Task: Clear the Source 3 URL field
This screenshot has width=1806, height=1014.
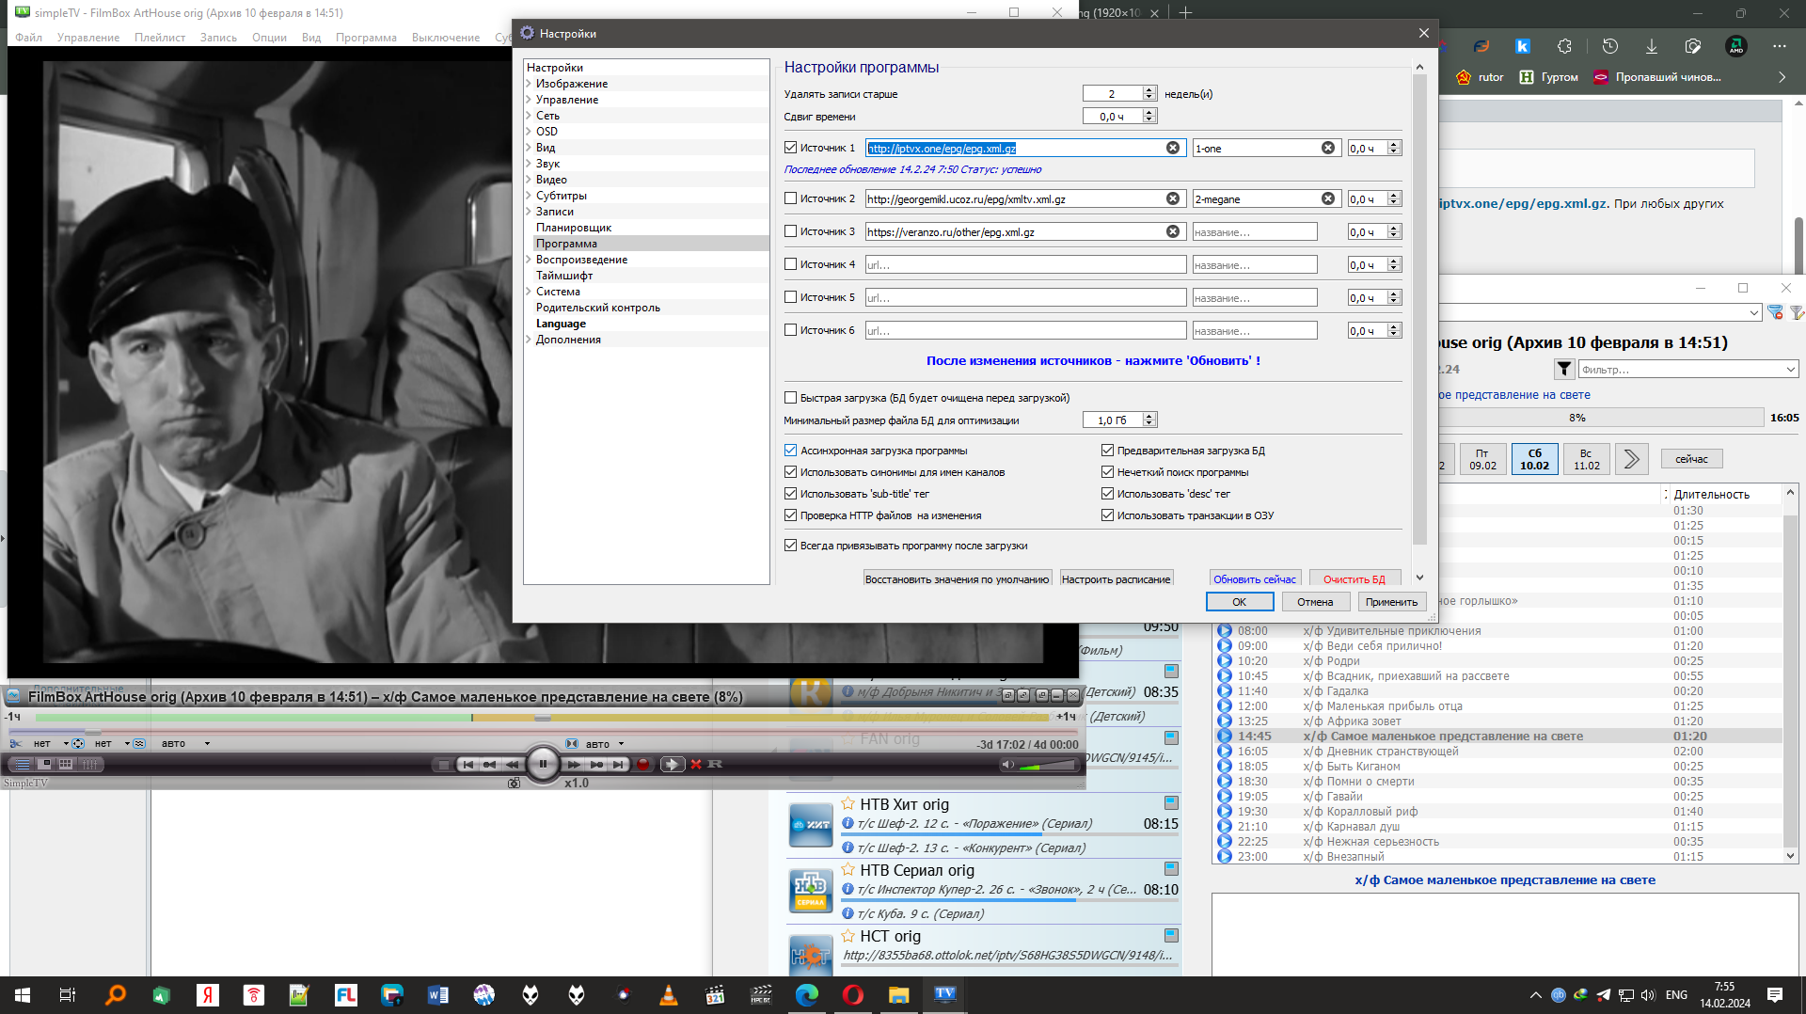Action: [1173, 231]
